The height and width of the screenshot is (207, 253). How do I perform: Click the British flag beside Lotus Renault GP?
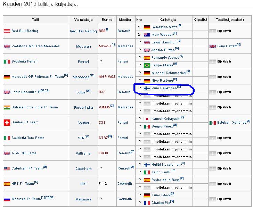7,92
